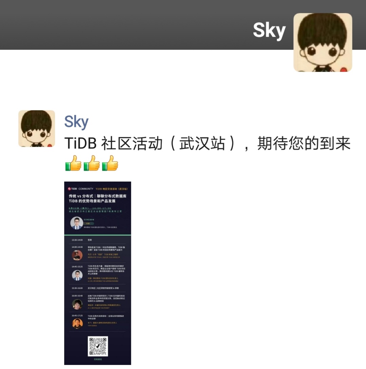366x369 pixels.
Task: Click the organizer's portrait photo in poster
Action: point(77,223)
